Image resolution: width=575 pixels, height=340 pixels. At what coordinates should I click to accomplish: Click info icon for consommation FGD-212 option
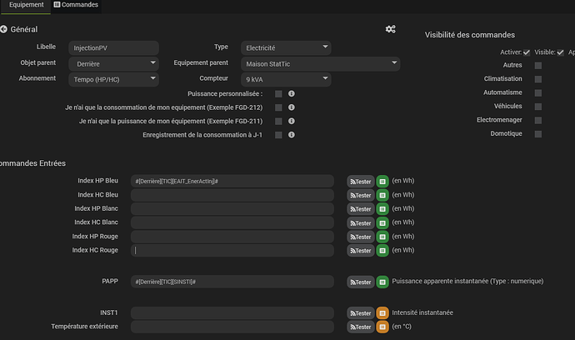pos(292,107)
